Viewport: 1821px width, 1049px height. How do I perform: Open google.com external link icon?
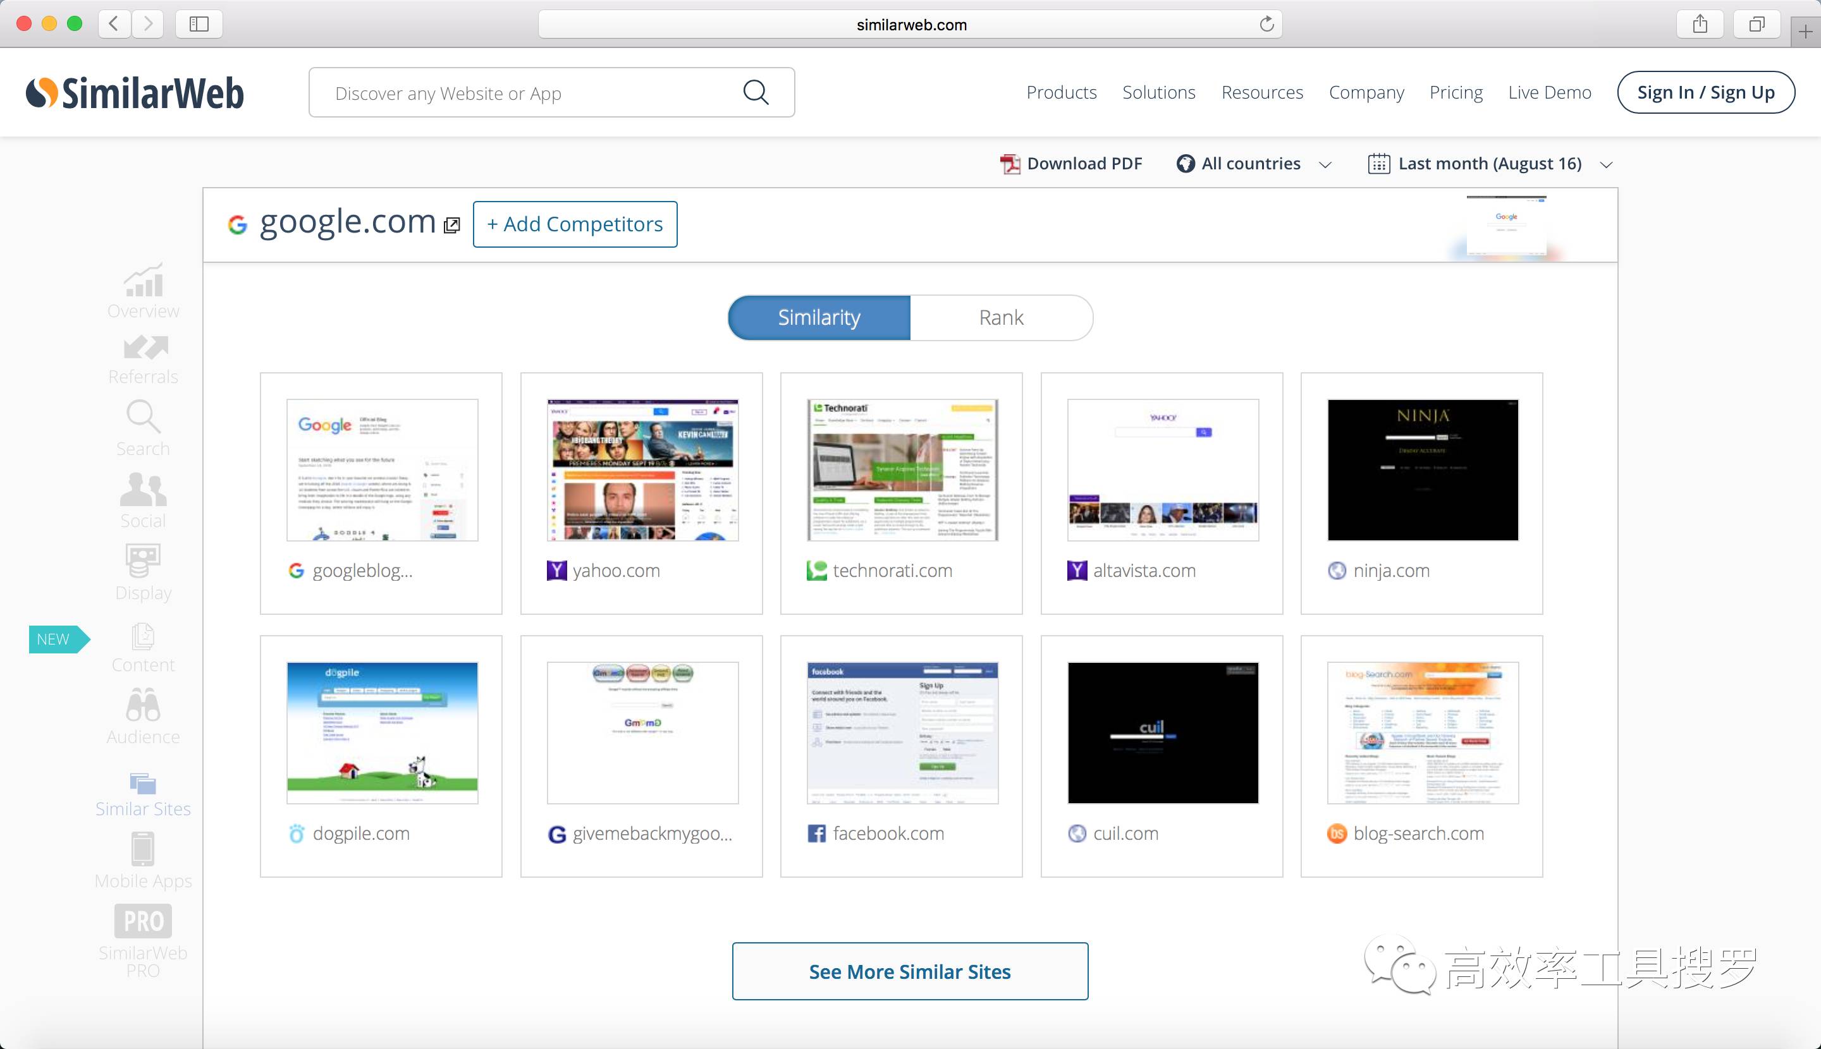452,226
